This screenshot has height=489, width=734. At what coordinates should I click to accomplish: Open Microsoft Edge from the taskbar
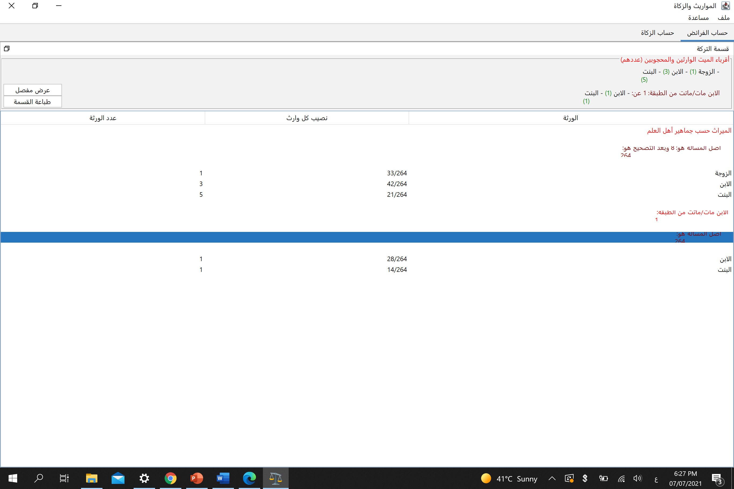[x=249, y=478]
